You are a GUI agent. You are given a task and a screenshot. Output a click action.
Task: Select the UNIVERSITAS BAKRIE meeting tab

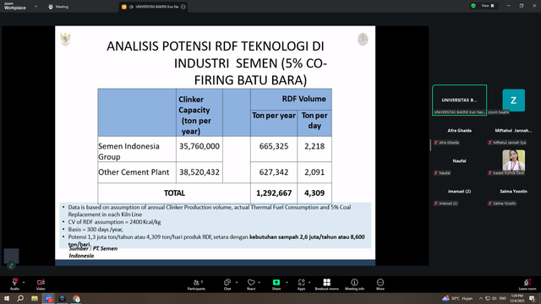[154, 7]
